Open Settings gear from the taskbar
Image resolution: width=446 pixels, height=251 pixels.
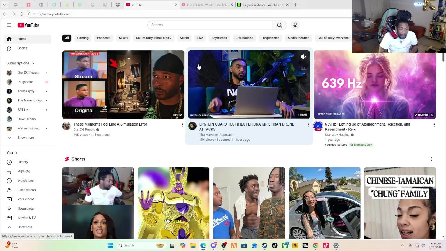pyautogui.click(x=336, y=245)
